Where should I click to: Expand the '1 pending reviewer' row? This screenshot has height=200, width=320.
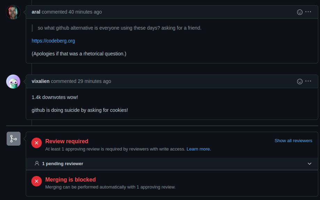[63, 163]
